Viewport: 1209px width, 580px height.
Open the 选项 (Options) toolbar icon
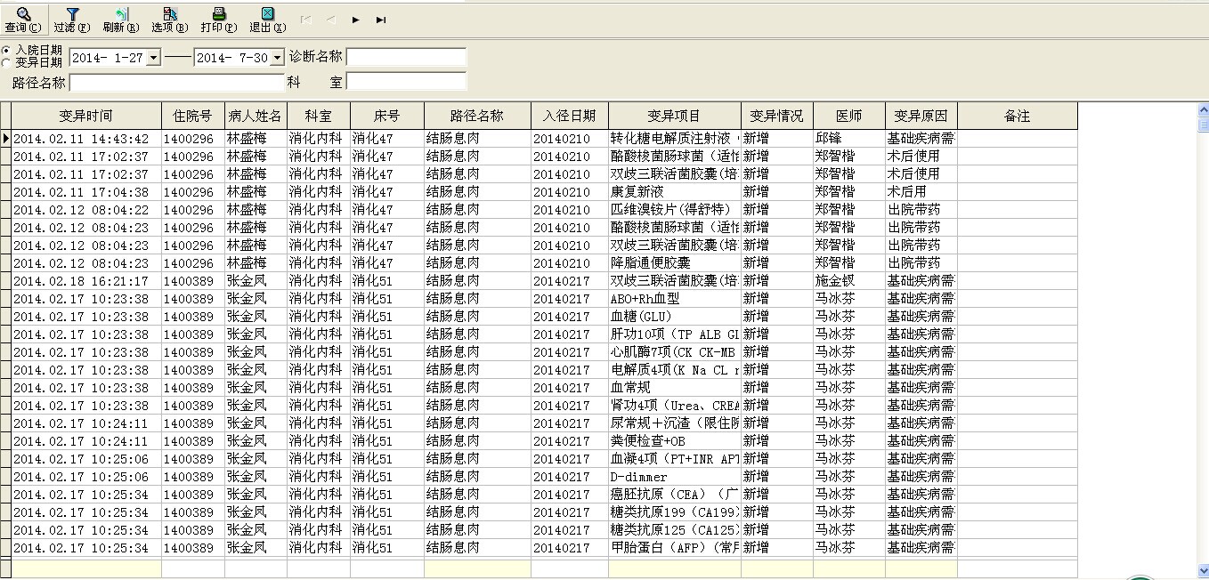[x=170, y=20]
